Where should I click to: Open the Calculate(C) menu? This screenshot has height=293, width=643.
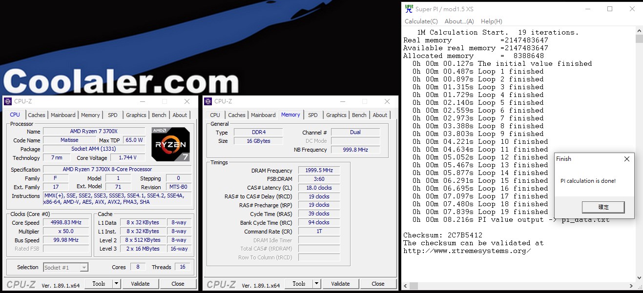[421, 21]
